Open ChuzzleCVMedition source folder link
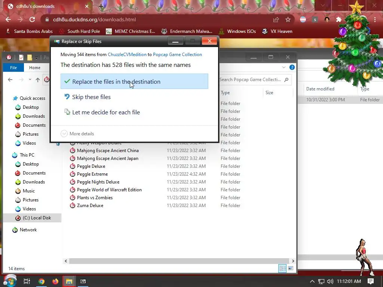The height and width of the screenshot is (287, 383). tap(127, 55)
